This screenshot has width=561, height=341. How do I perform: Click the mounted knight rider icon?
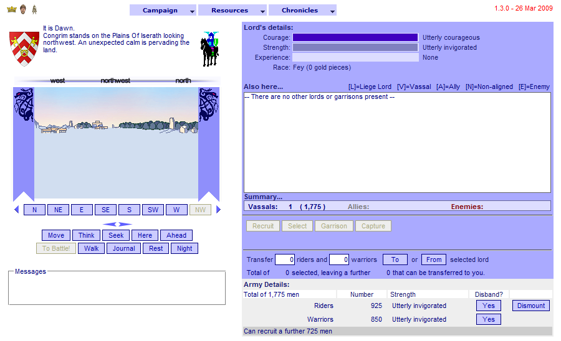(x=209, y=49)
